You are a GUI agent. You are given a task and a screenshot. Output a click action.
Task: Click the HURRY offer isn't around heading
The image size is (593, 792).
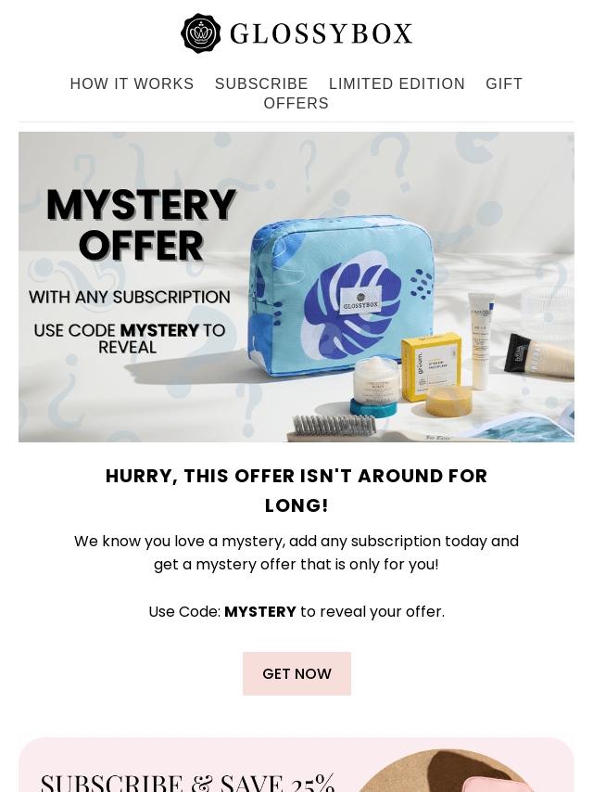tap(296, 490)
